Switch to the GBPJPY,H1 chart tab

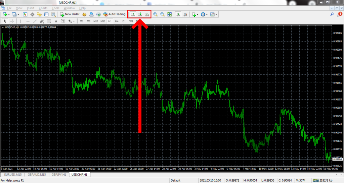pyautogui.click(x=58, y=175)
